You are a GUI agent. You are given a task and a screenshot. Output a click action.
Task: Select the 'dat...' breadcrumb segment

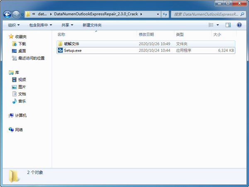(42, 14)
